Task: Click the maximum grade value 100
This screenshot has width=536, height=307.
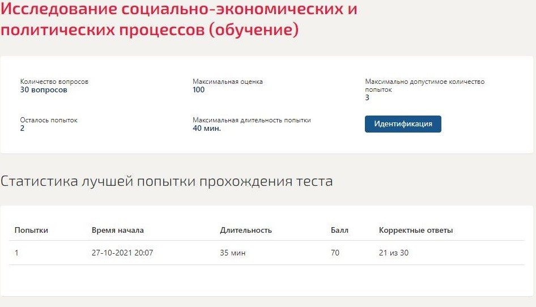Action: (x=198, y=90)
